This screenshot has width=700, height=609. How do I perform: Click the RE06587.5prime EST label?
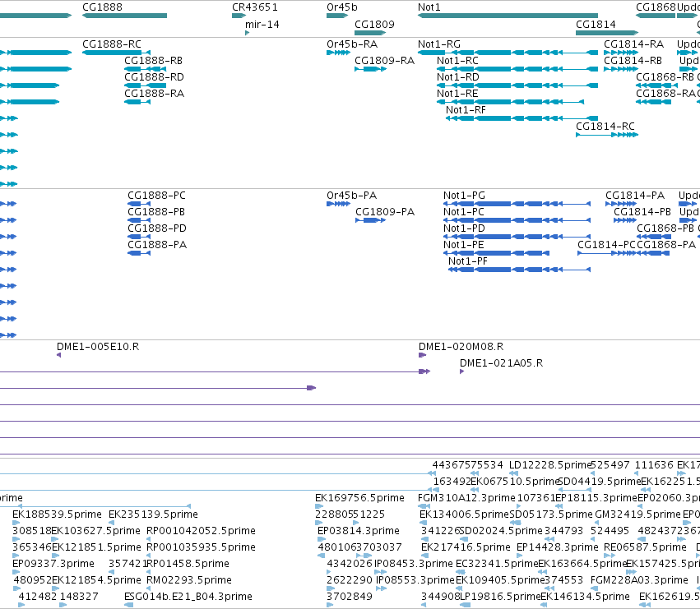pos(645,547)
